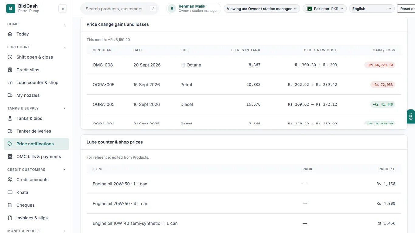Click the store icon beside OMC bills & payments
Screen dimensions: 415x233
click(x=10, y=157)
